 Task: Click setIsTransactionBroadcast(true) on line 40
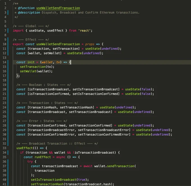click(x=59, y=180)
